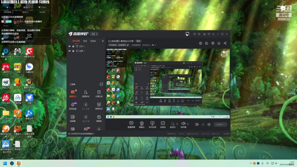The width and height of the screenshot is (297, 167).
Task: Click the live preview canvas
Action: point(168,83)
